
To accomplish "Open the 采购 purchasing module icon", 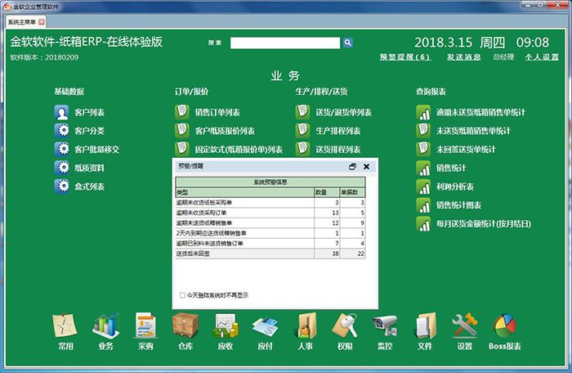I will pos(145,326).
